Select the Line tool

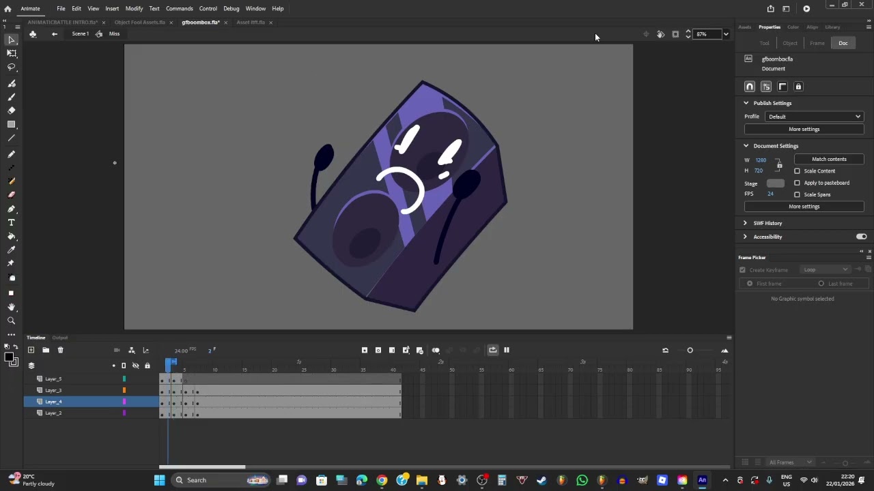point(12,138)
